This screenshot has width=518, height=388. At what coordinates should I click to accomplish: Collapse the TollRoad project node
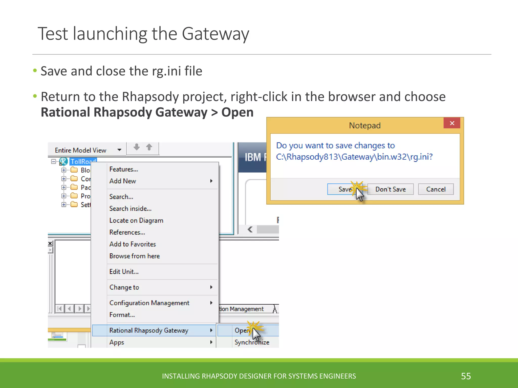[54, 161]
